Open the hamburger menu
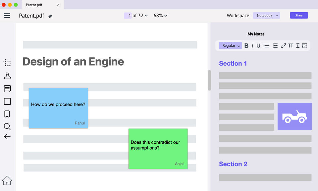 [7, 16]
